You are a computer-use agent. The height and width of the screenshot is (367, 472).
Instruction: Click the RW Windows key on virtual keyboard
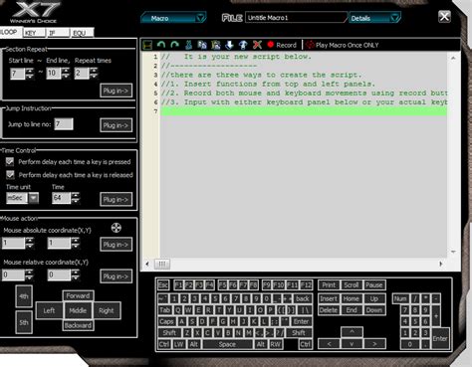click(x=275, y=344)
